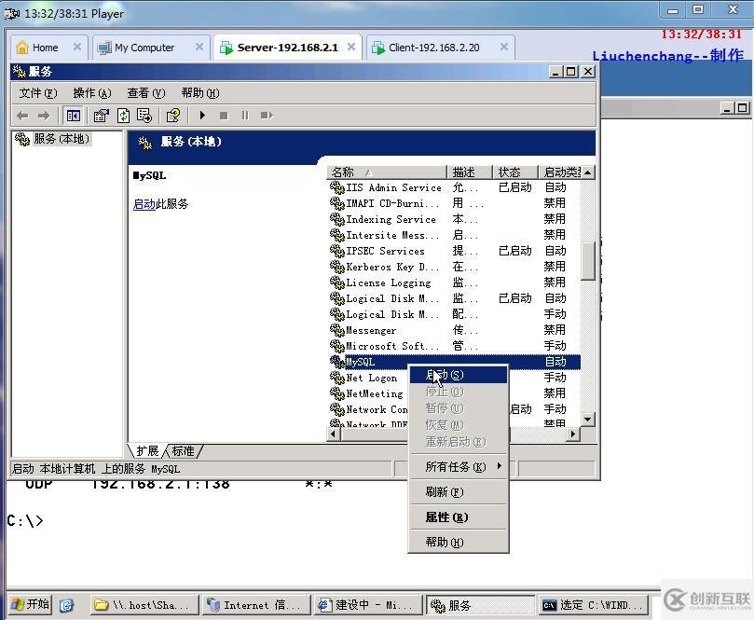
Task: Open the Properties toolbar icon
Action: (101, 116)
